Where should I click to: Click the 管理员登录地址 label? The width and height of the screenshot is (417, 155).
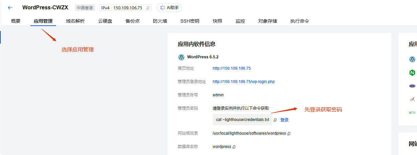[192, 82]
